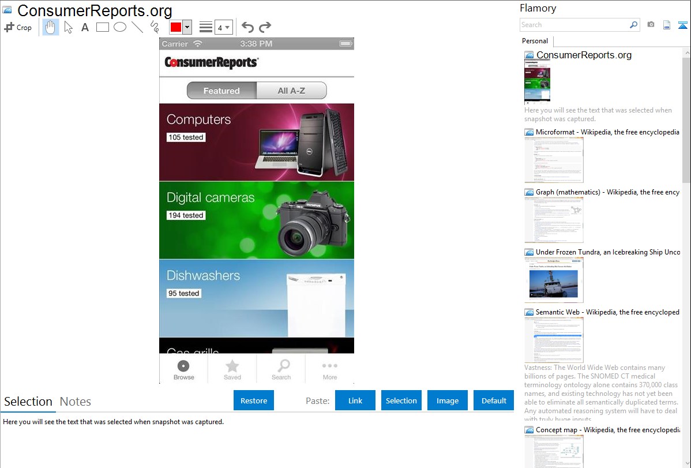This screenshot has height=468, width=691.
Task: Click the Restore button
Action: (x=254, y=400)
